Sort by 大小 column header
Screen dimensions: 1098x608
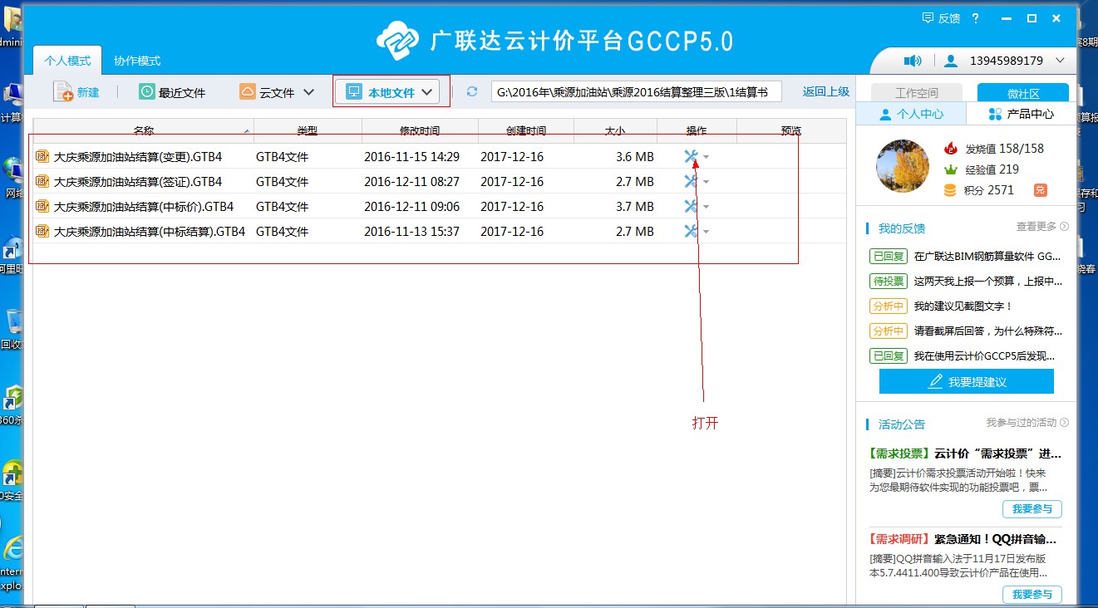(615, 130)
